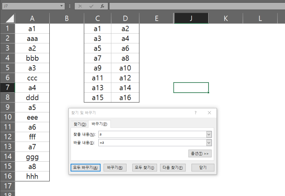Open the Name Box dropdown arrow

click(62, 6)
